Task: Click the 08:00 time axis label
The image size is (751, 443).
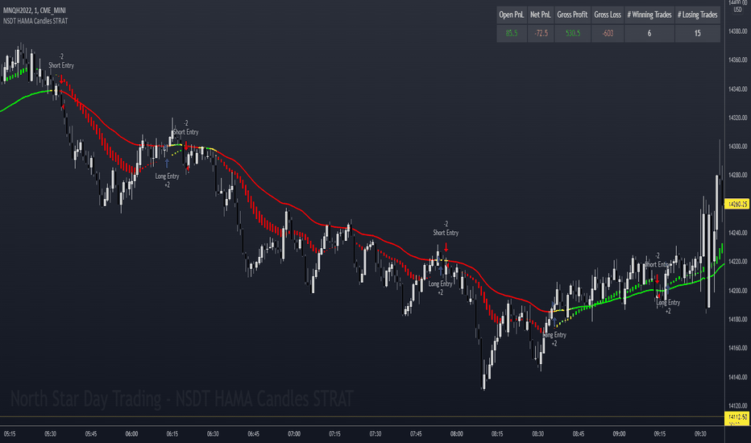Action: (x=457, y=434)
